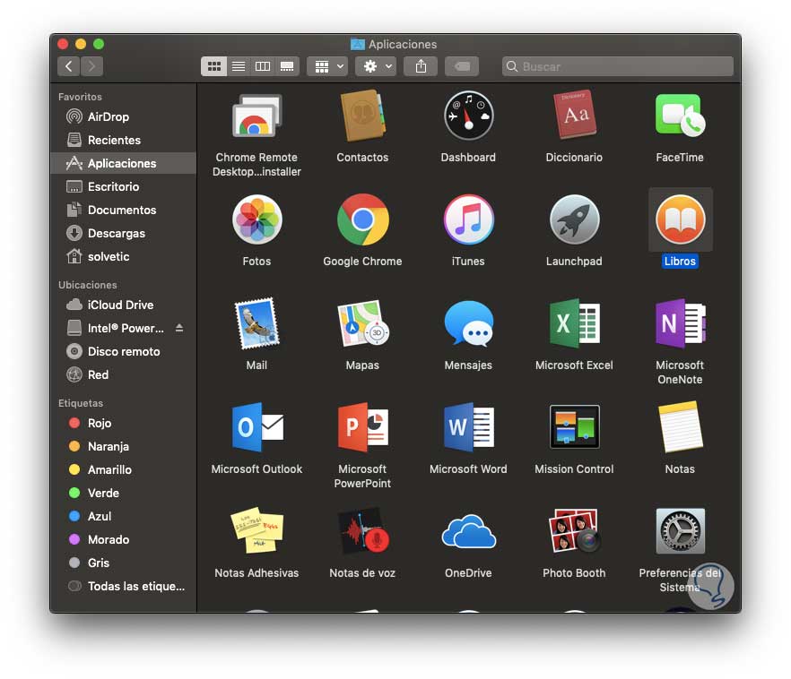Open the solvetic home folder
This screenshot has width=791, height=679.
click(123, 256)
